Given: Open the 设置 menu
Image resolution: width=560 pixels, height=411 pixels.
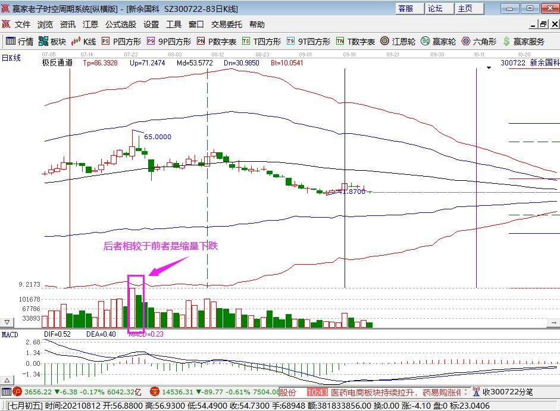Looking at the screenshot, I should point(151,24).
